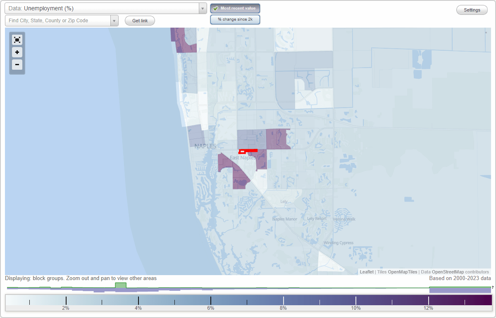Click the tall green bar in the histogram
Image resolution: width=496 pixels, height=318 pixels.
120,285
